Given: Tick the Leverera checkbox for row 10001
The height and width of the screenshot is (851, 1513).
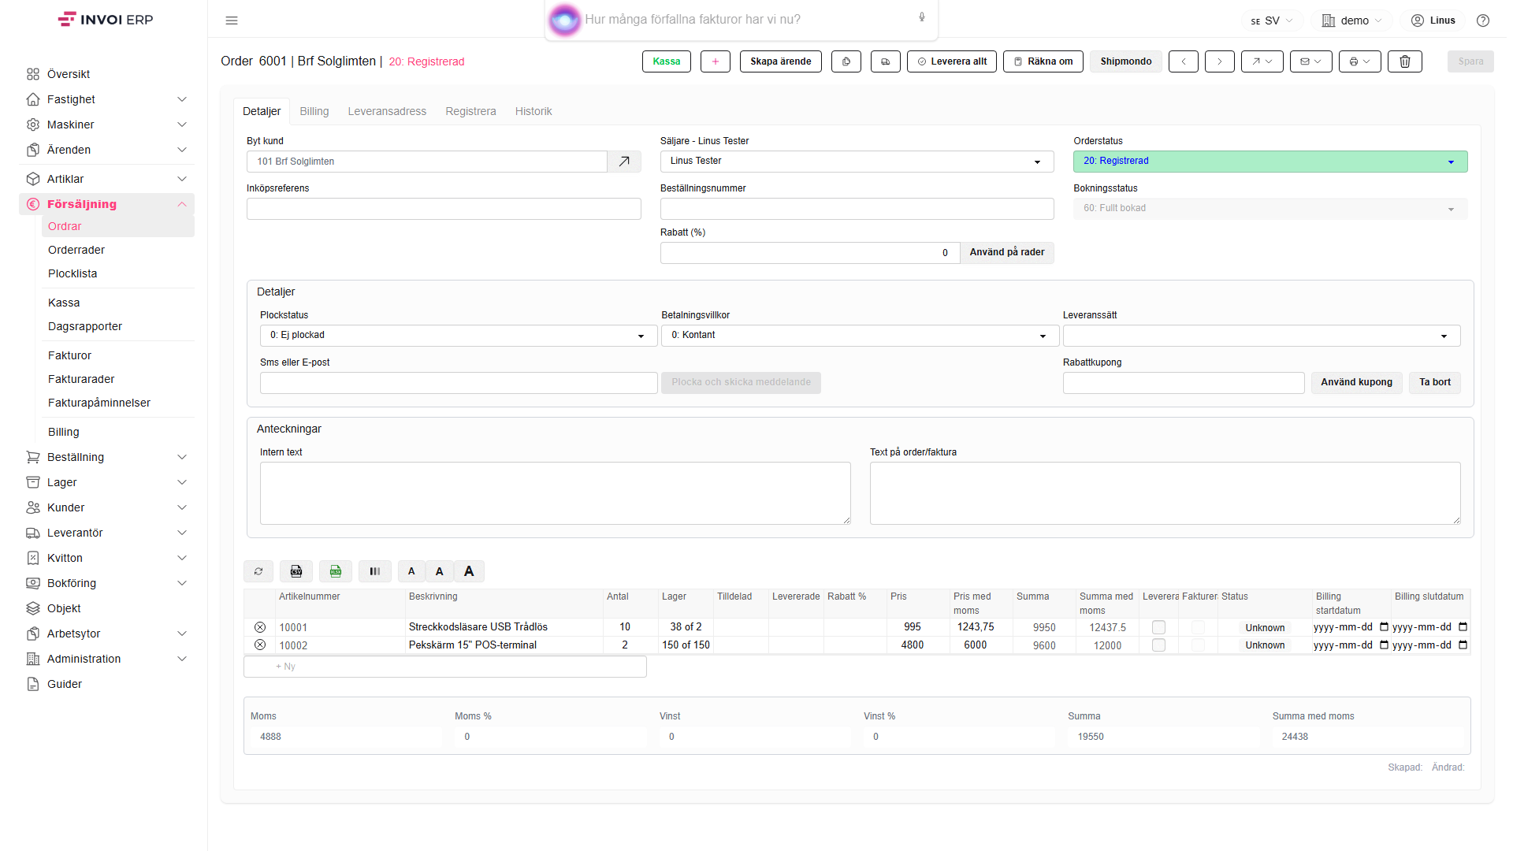Looking at the screenshot, I should click(x=1158, y=627).
